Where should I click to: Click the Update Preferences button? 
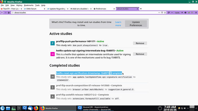pyautogui.click(x=136, y=24)
